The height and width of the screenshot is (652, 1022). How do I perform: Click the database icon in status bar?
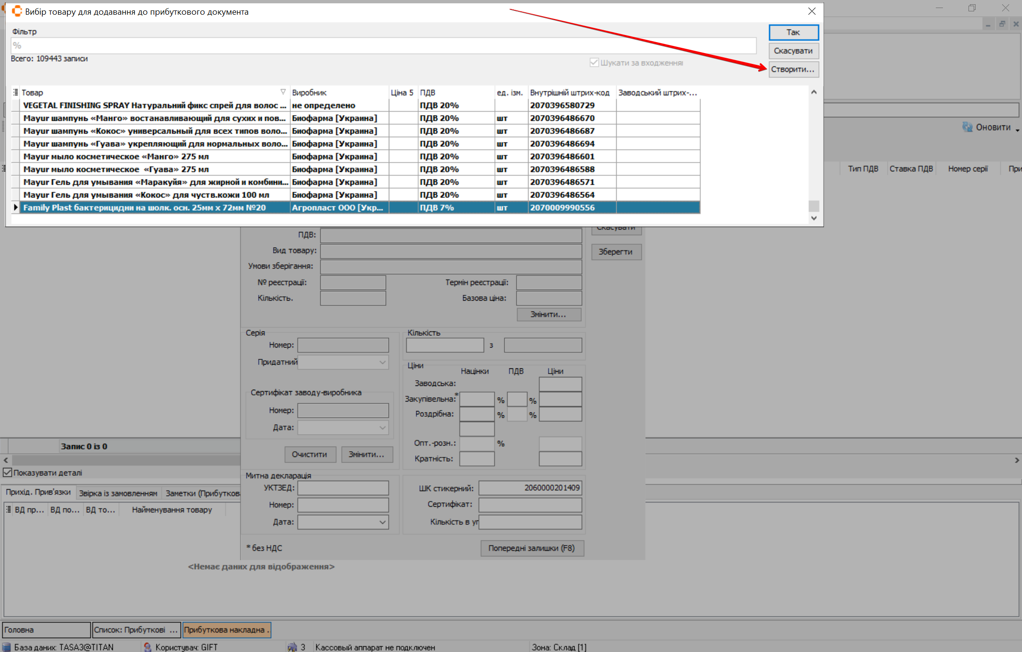(x=7, y=647)
